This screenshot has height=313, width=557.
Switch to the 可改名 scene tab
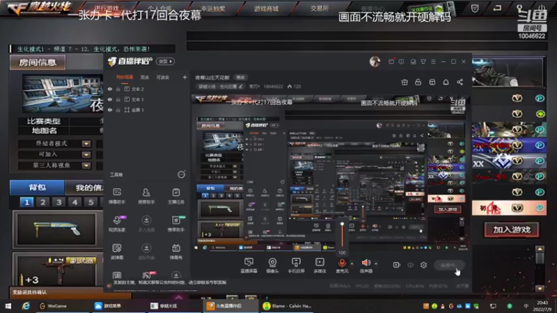pyautogui.click(x=163, y=77)
